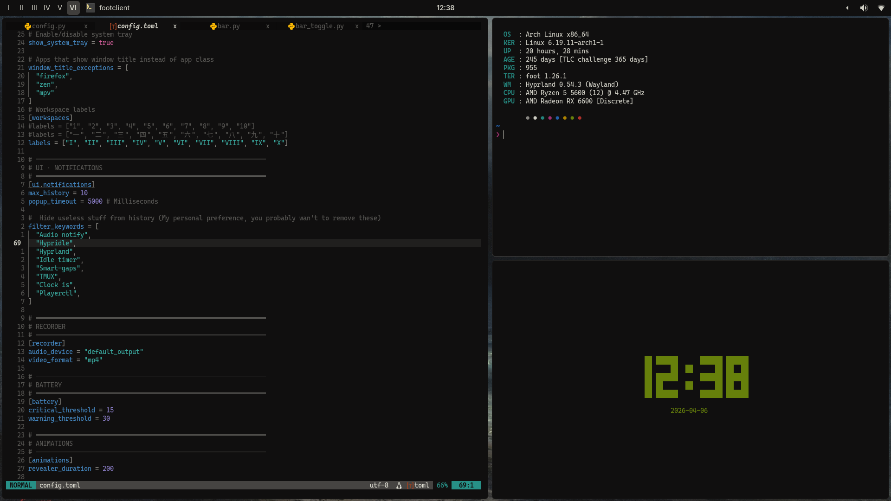Open the Wi-Fi network indicator
Viewport: 891px width, 501px height.
881,8
